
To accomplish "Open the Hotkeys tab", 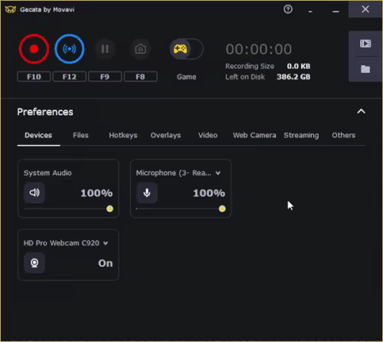I will [x=123, y=135].
